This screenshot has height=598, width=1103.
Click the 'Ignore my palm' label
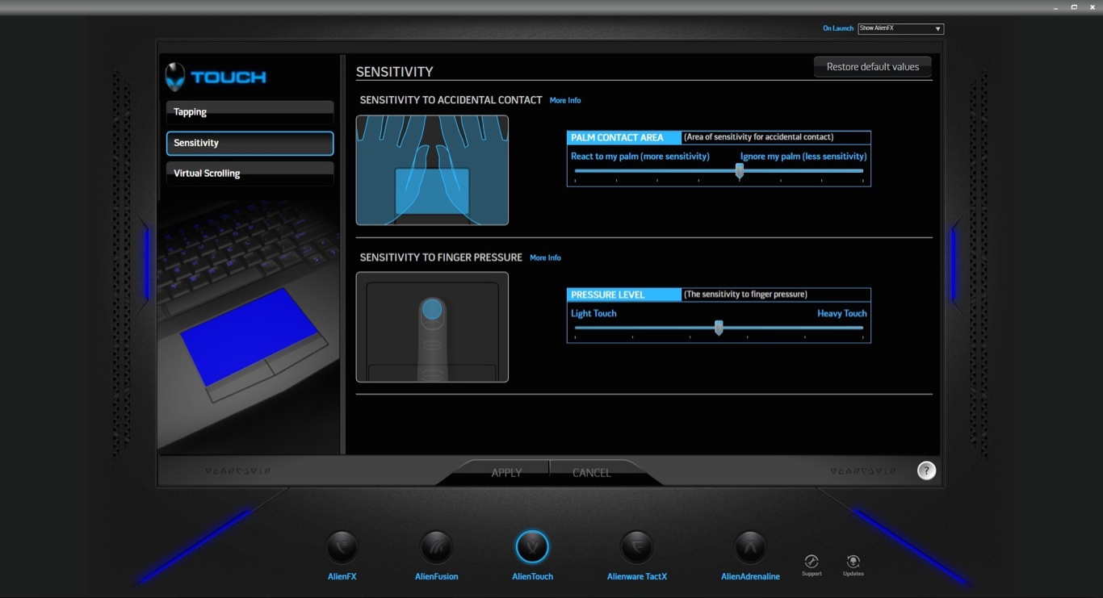(x=803, y=157)
